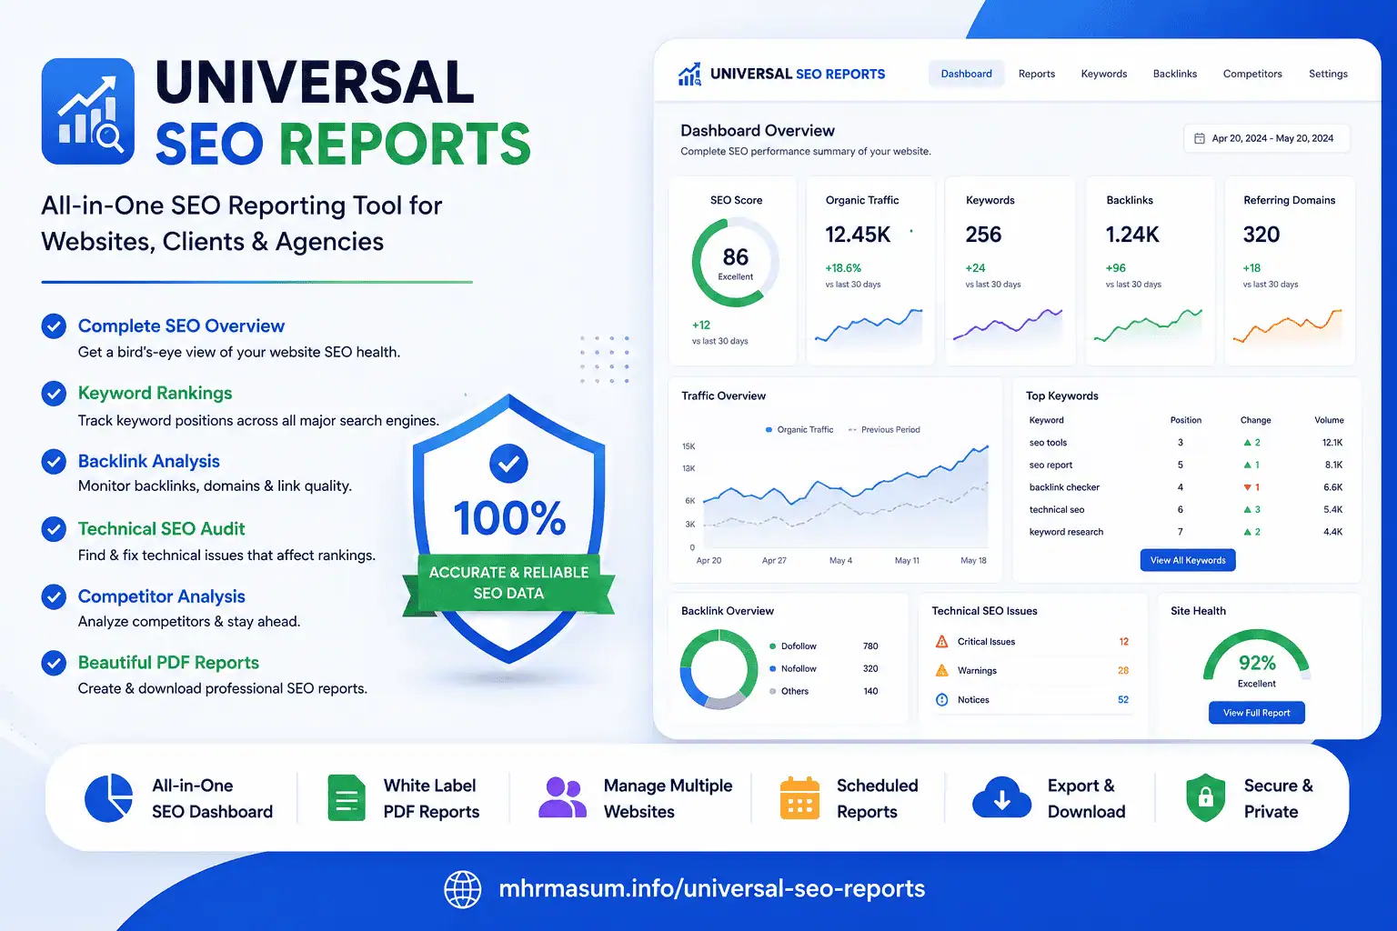
Task: Go to the Keywords tab
Action: pos(1104,74)
